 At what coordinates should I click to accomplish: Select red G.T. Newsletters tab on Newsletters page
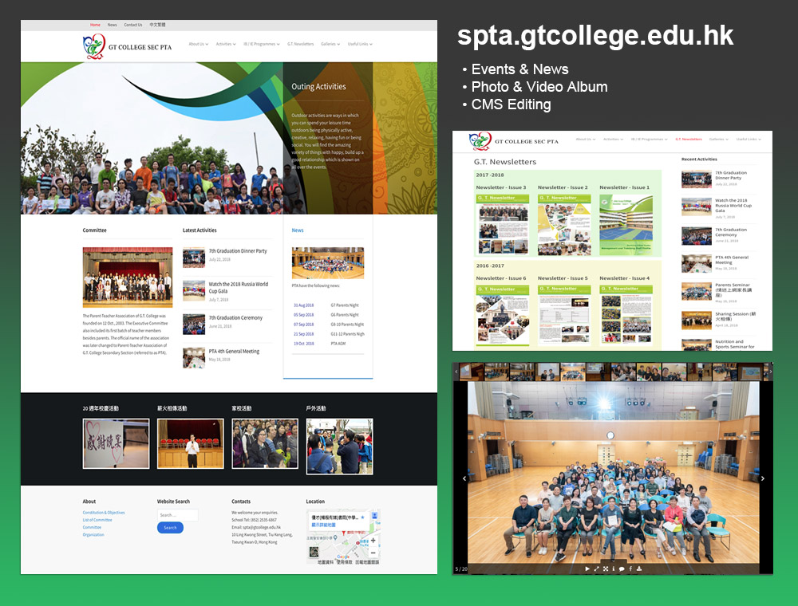click(x=689, y=140)
